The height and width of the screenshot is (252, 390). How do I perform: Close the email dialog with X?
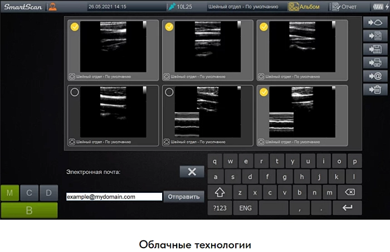192,172
